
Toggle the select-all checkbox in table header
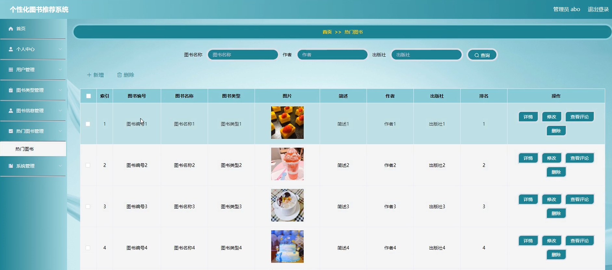pos(88,96)
